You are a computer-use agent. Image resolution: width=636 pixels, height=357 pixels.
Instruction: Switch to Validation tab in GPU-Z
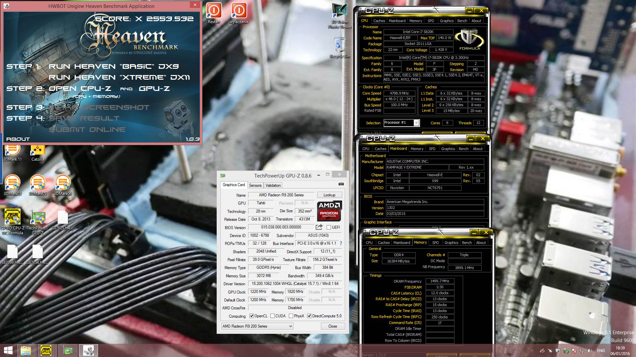(x=273, y=185)
